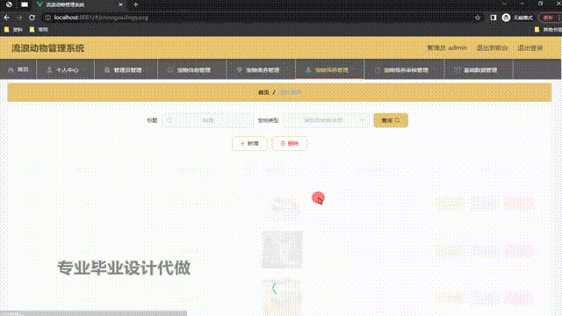Reload the page with the refresh icon
The width and height of the screenshot is (562, 316).
pyautogui.click(x=32, y=18)
